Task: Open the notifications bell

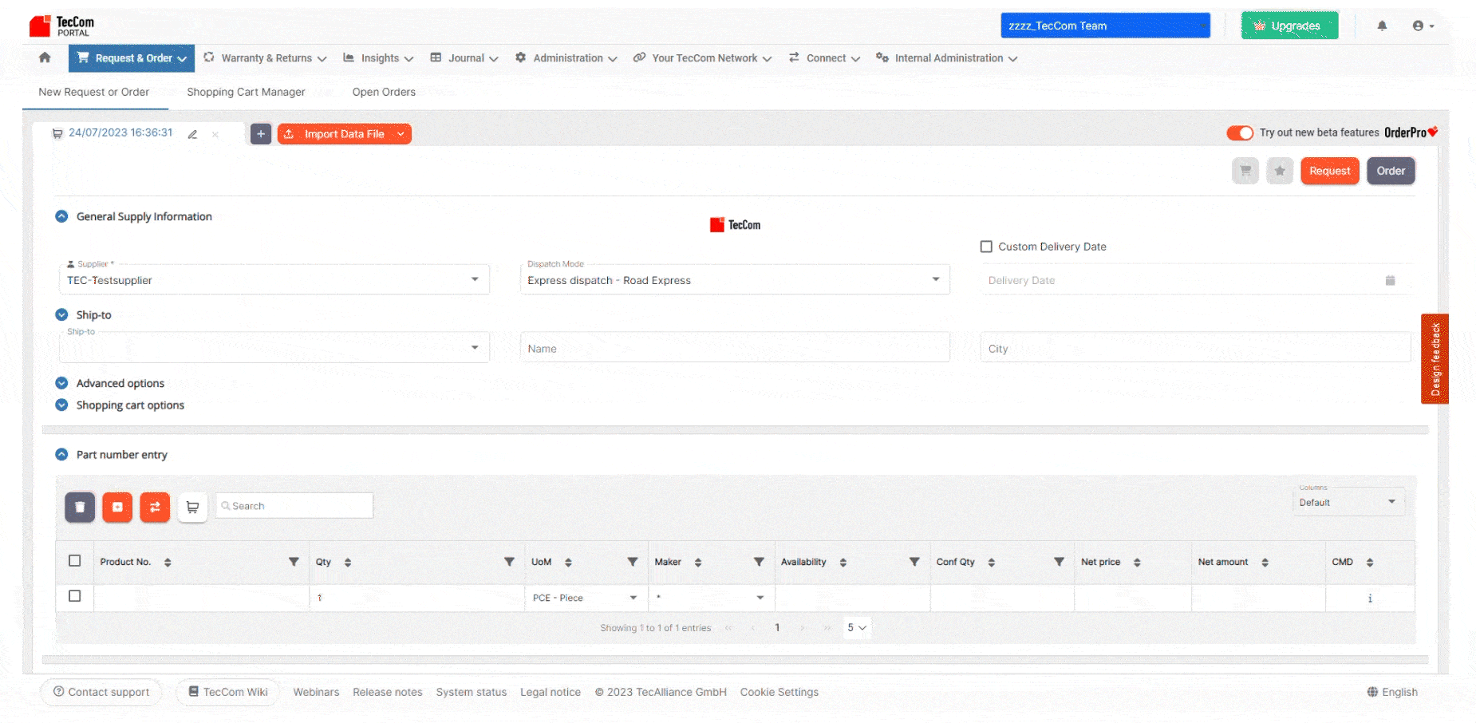Action: click(1382, 26)
